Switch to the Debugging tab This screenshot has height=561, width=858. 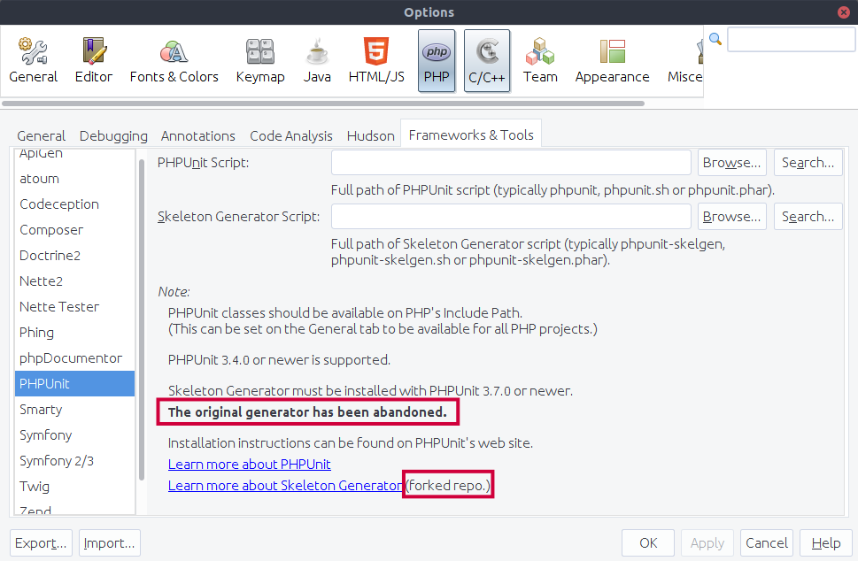coord(113,135)
